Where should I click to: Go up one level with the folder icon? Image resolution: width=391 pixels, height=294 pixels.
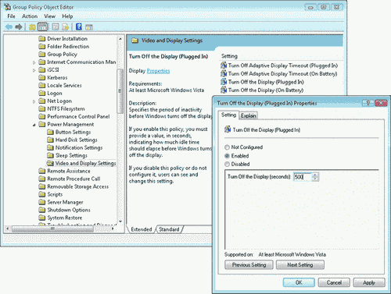pyautogui.click(x=32, y=27)
